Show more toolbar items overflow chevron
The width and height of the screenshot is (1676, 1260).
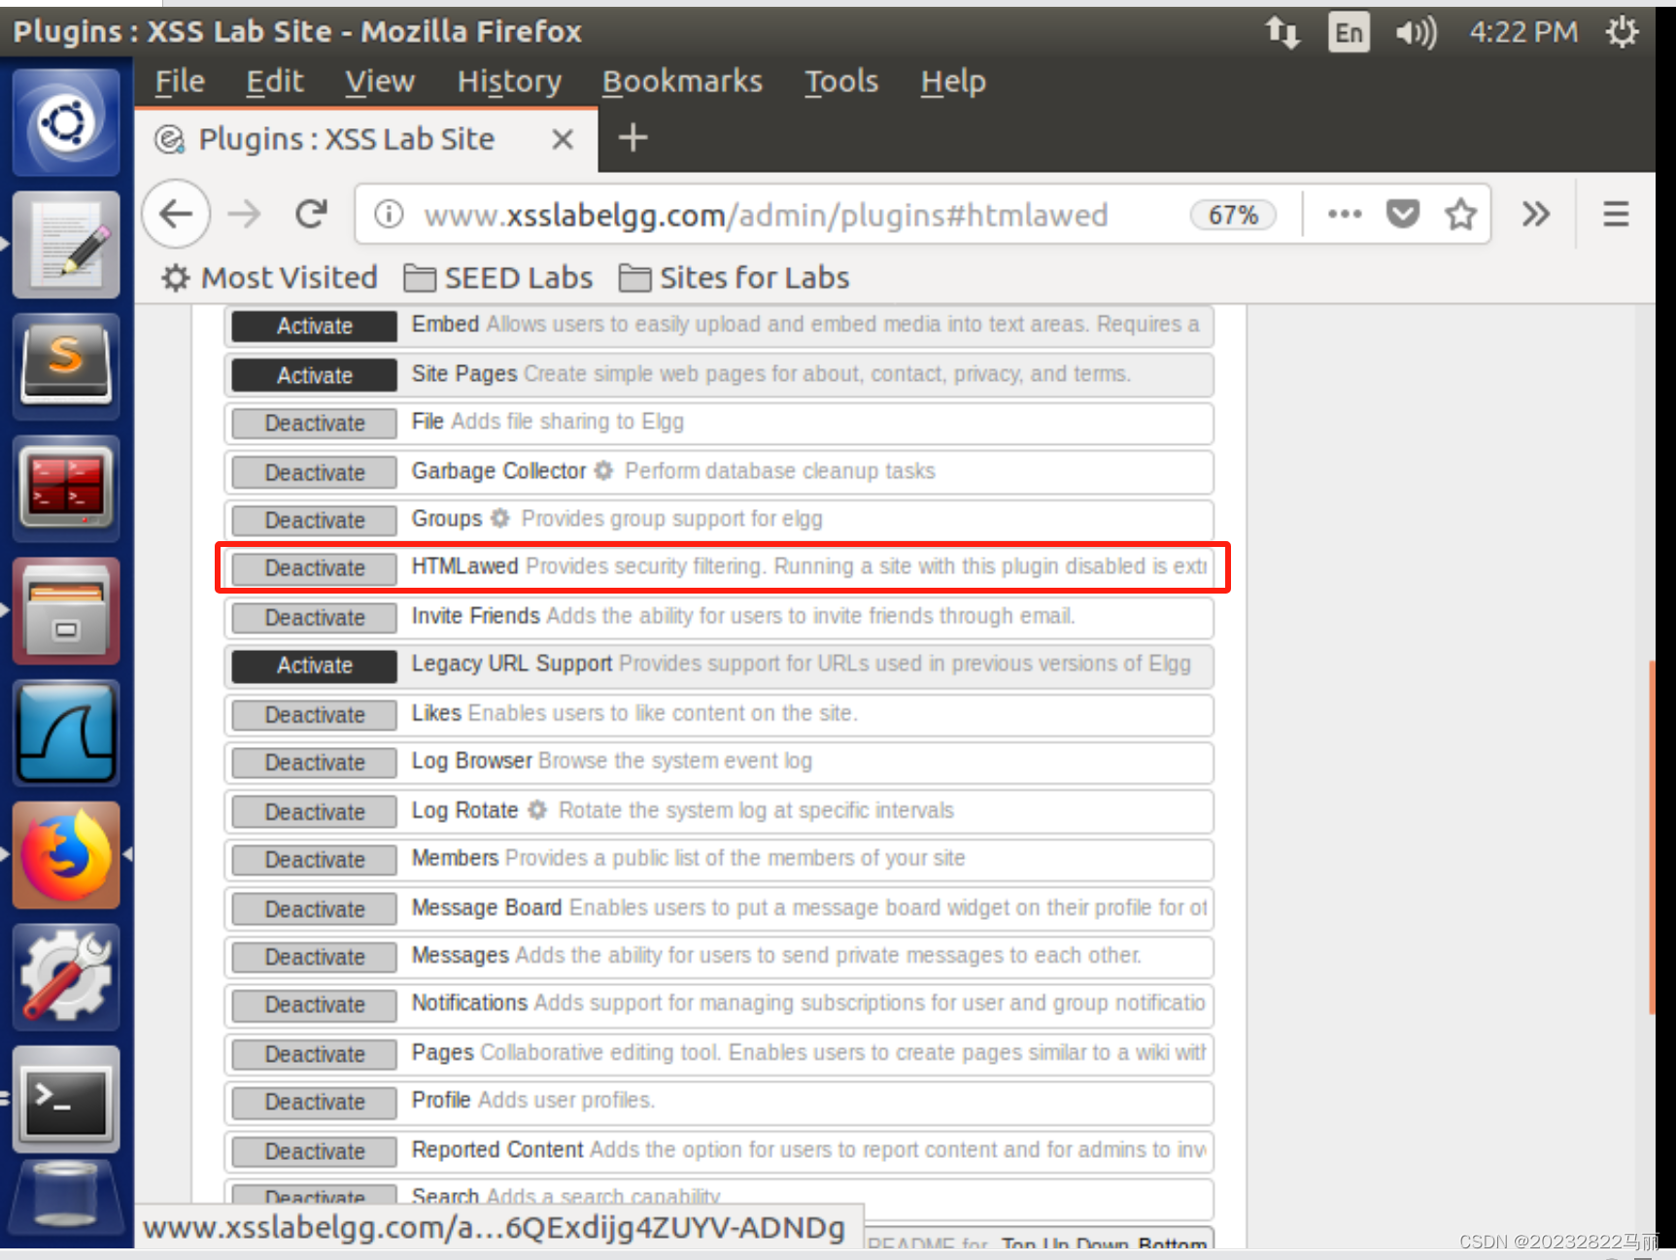tap(1535, 214)
